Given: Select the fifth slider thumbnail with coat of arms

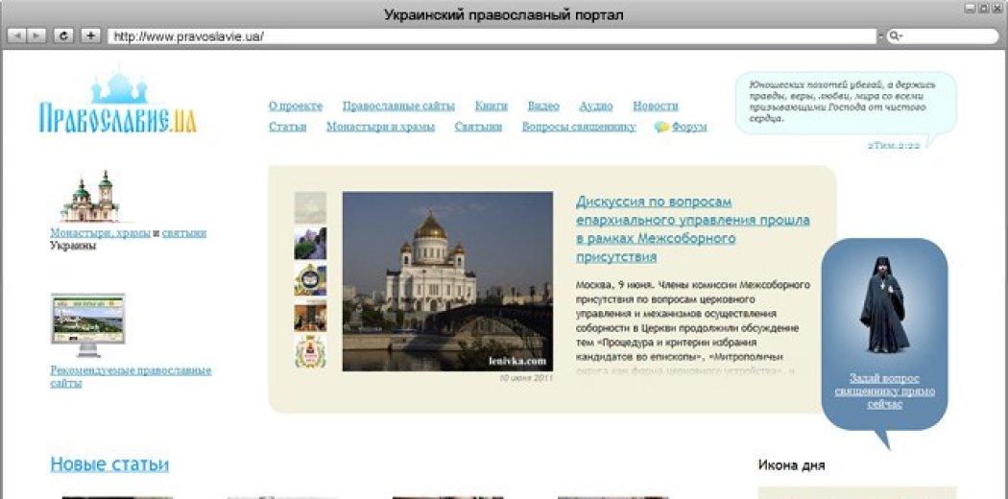Looking at the screenshot, I should click(310, 351).
